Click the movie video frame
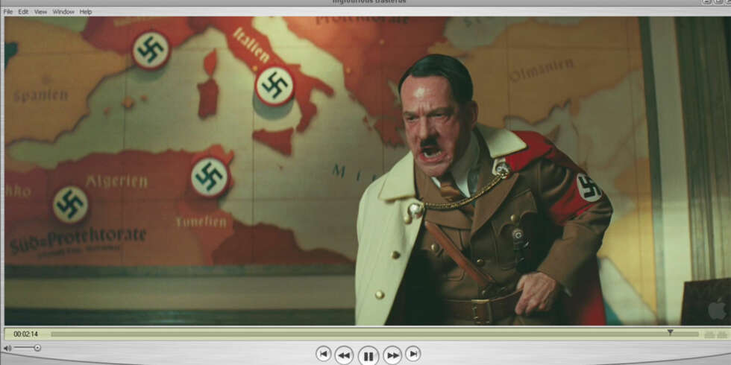This screenshot has width=731, height=365. (365, 171)
